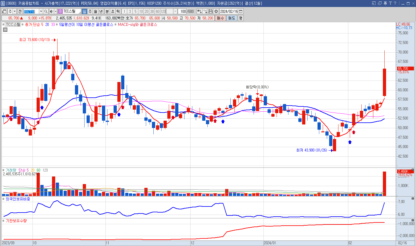Toggle the left sidebar panel icon
The image size is (416, 246).
click(x=4, y=11)
